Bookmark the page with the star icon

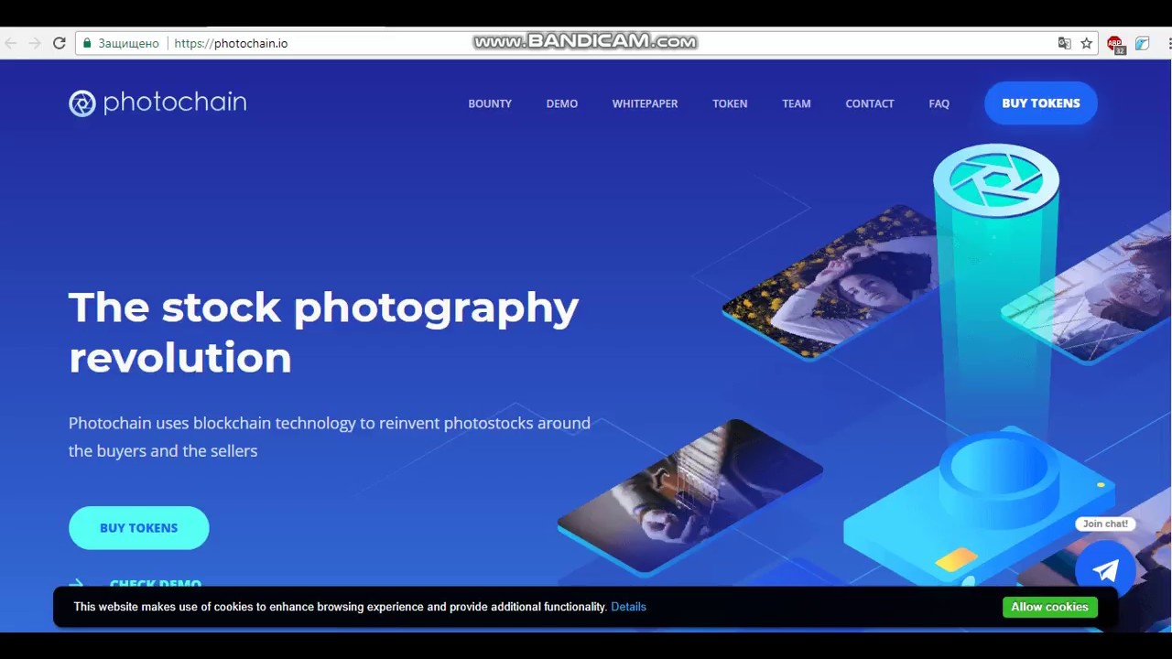[1087, 43]
